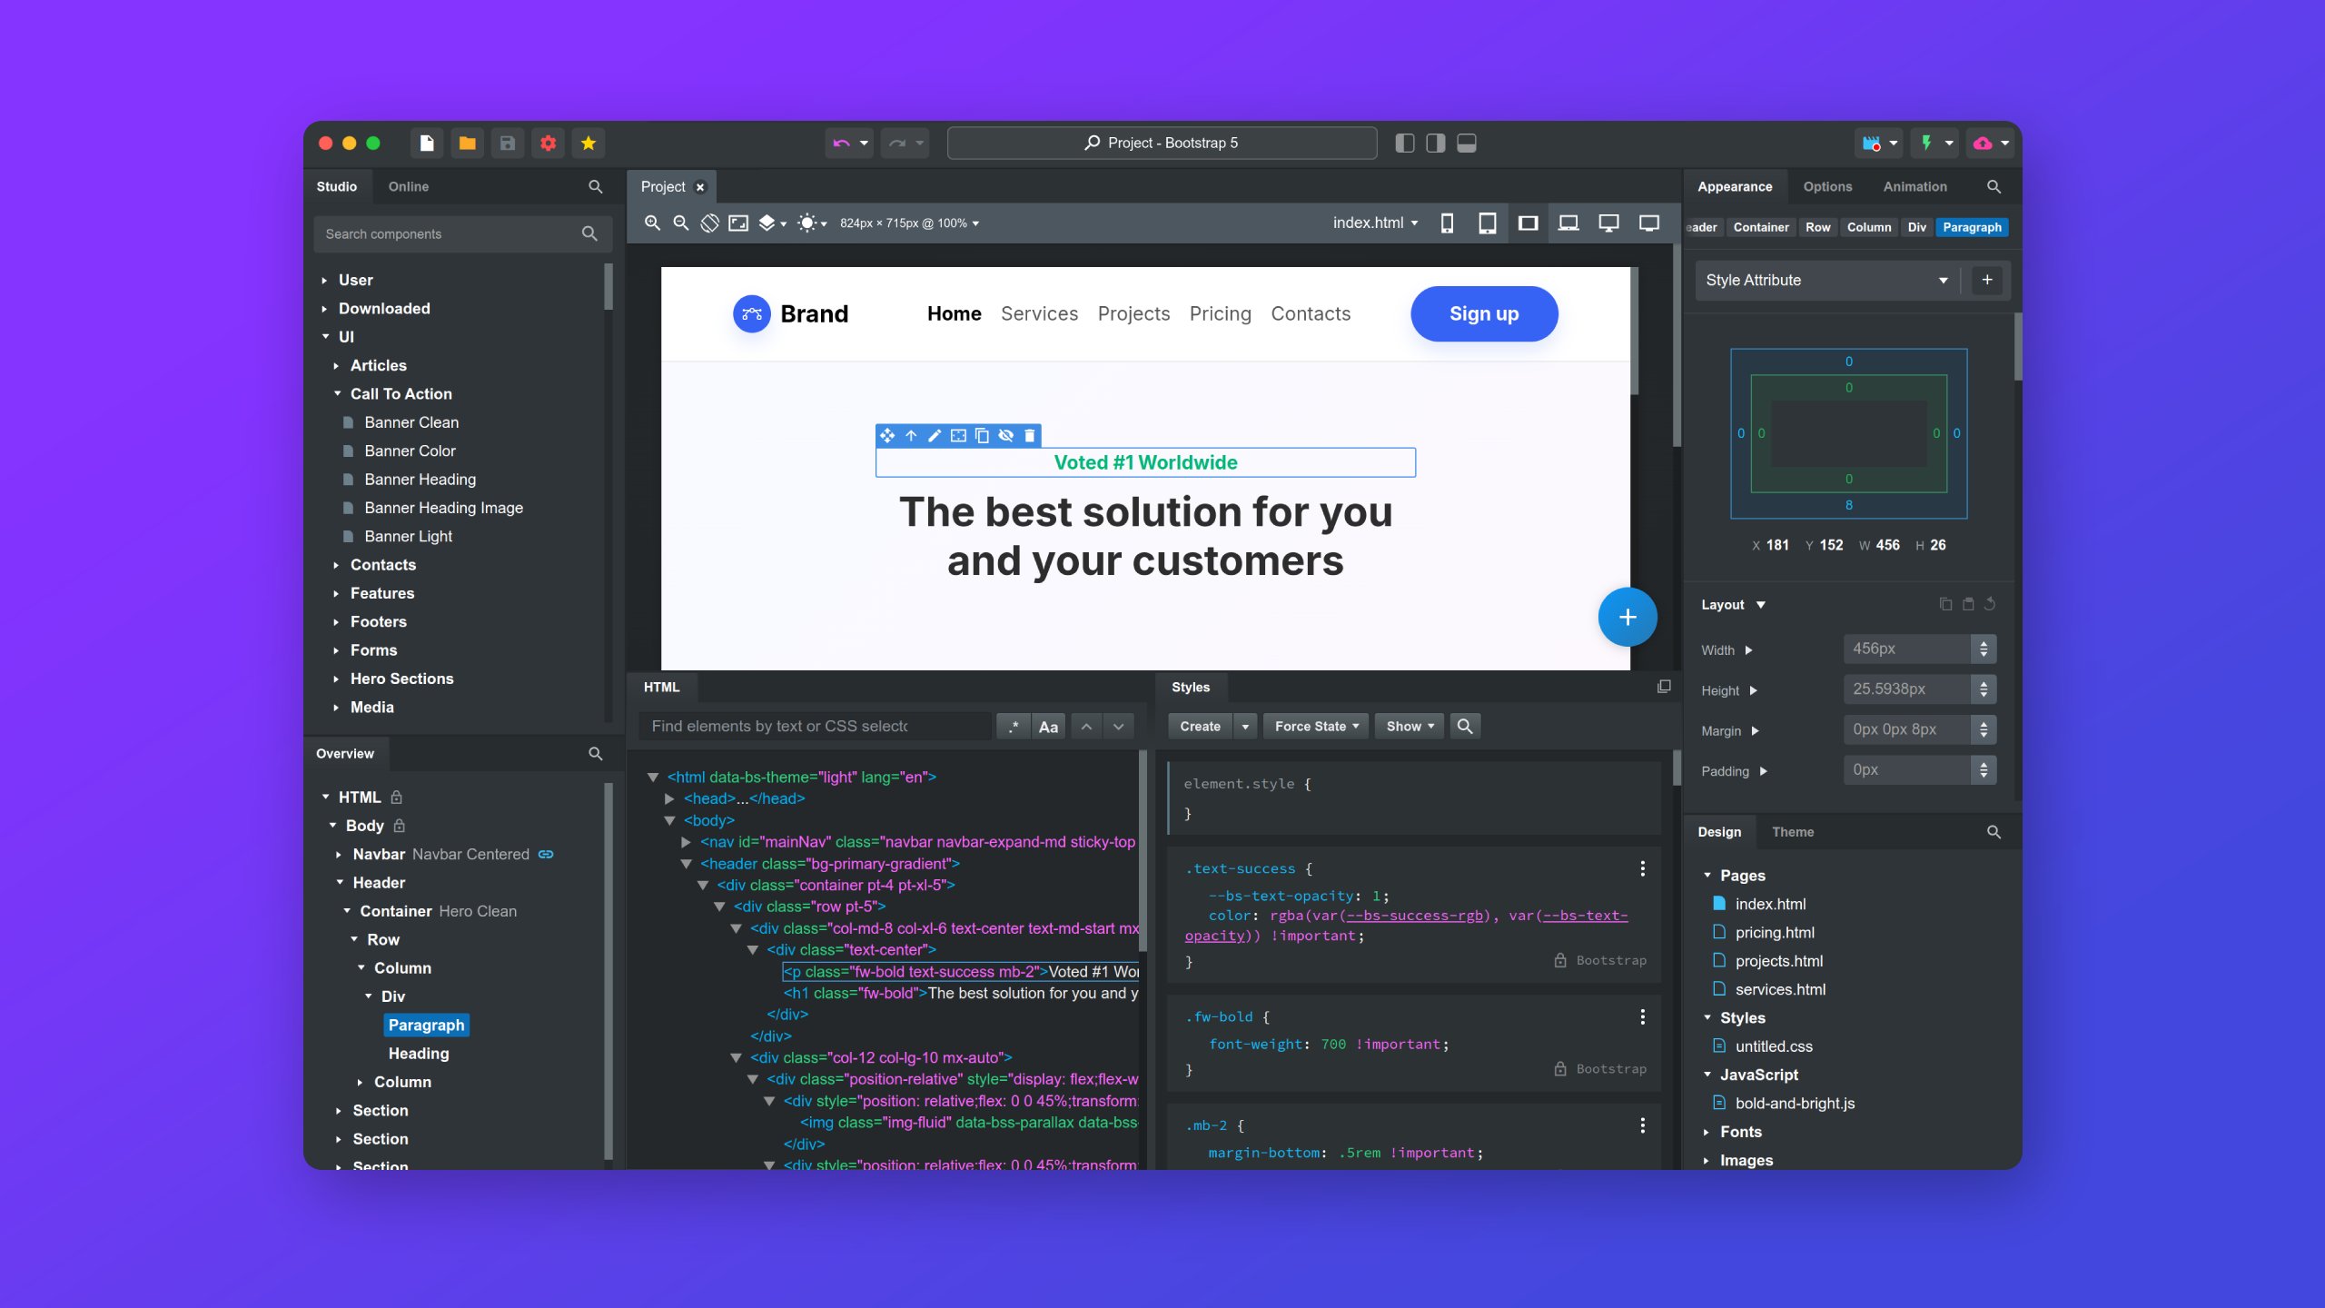Image resolution: width=2325 pixels, height=1308 pixels.
Task: Duplicate the selected element via the copy icon
Action: pos(982,435)
